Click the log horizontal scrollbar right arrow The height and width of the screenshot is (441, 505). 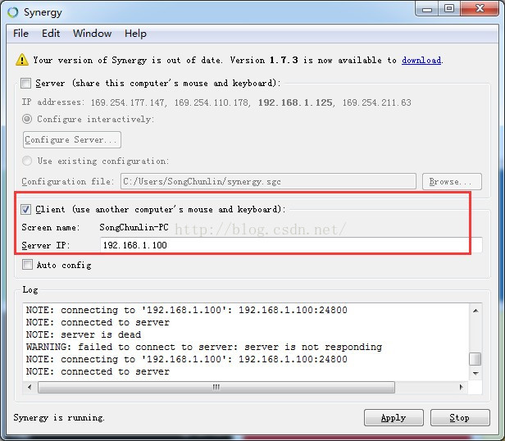click(x=462, y=387)
